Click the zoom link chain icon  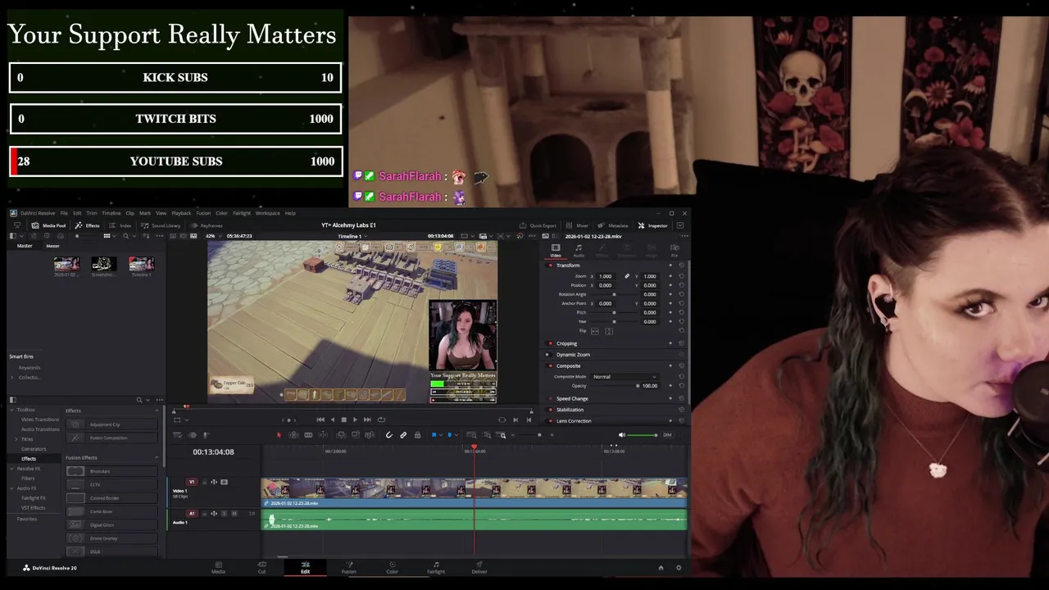(x=627, y=276)
